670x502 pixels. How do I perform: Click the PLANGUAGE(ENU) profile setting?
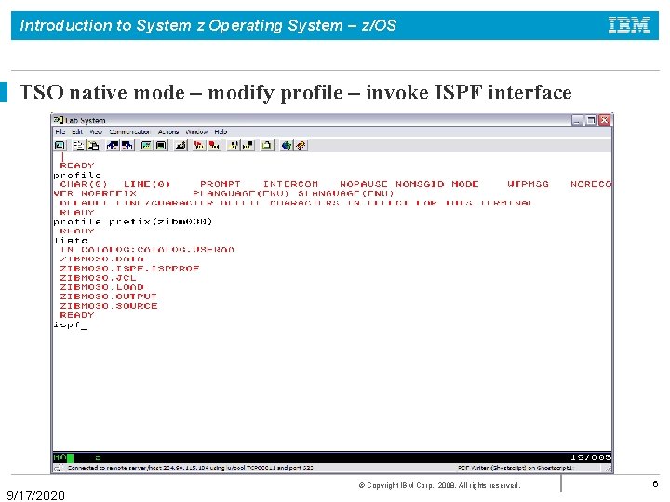pos(241,193)
